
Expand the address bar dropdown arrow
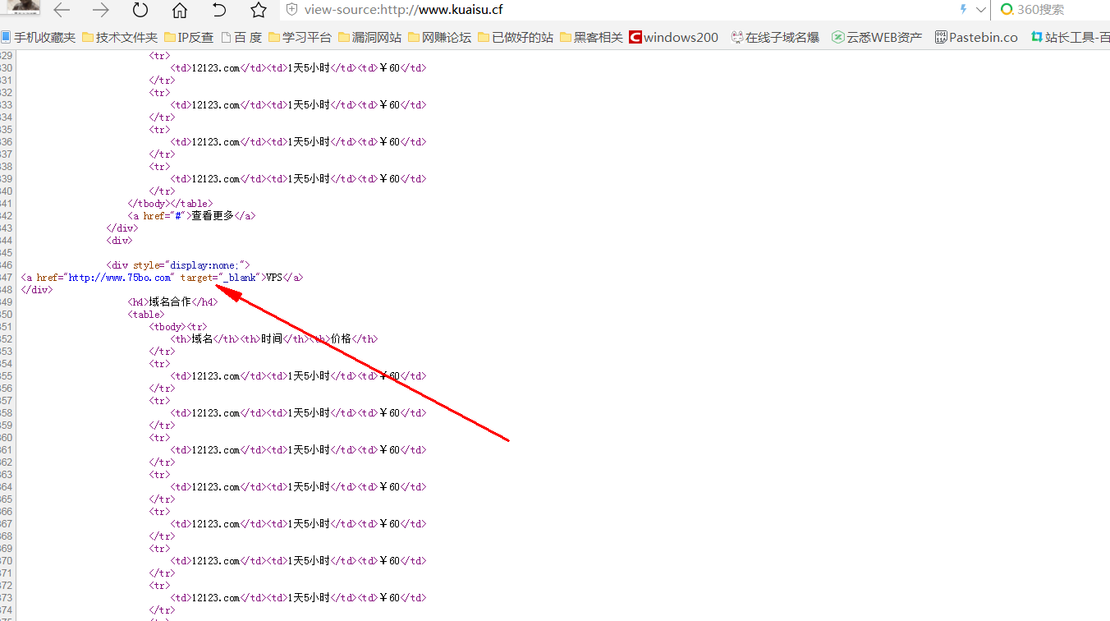coord(980,10)
